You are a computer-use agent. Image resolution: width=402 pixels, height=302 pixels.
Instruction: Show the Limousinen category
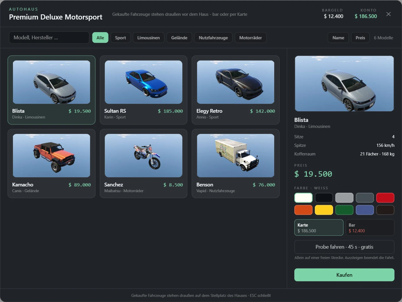[148, 38]
